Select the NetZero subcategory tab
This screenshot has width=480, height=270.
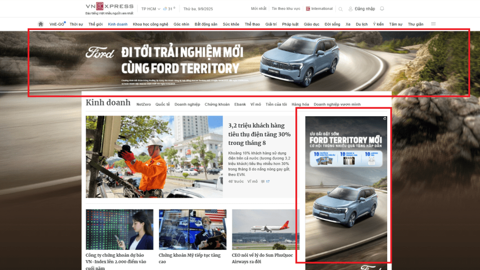click(x=143, y=105)
